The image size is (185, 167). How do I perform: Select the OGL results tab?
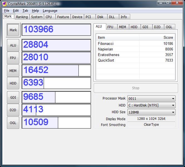[x=169, y=27]
